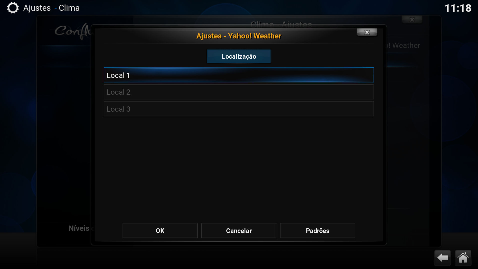Click the 11:18 clock display
The image size is (478, 269).
coord(458,8)
